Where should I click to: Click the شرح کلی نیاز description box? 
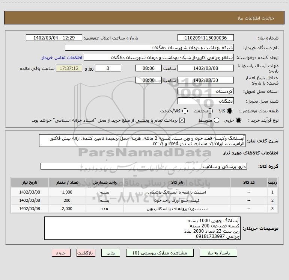(x=142, y=141)
